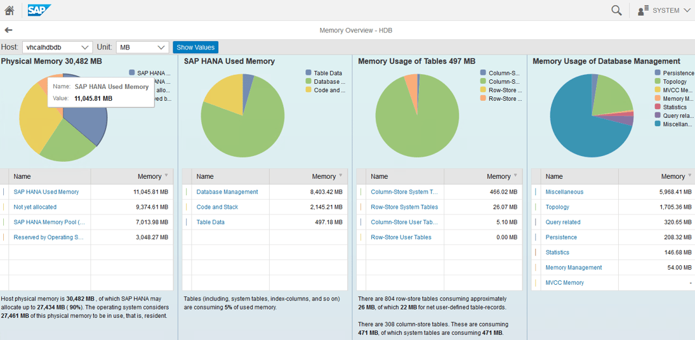
Task: Click Miscellan... legend teal swatch
Action: tap(658, 123)
